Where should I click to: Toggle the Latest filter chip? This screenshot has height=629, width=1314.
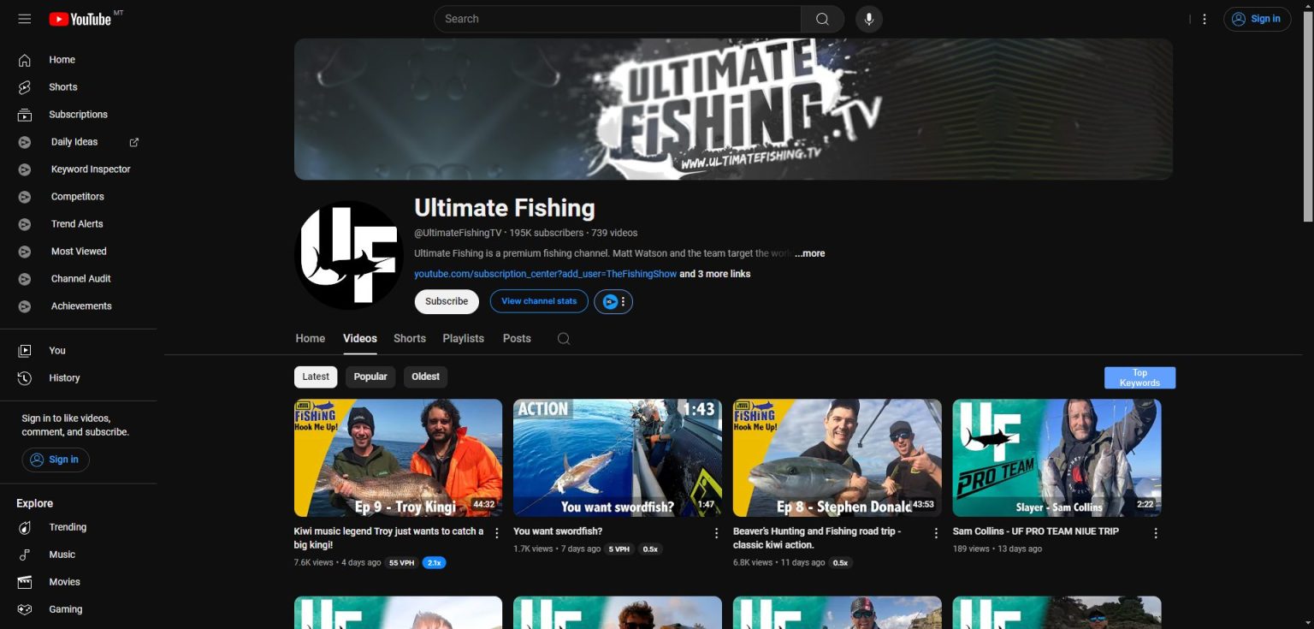point(315,377)
